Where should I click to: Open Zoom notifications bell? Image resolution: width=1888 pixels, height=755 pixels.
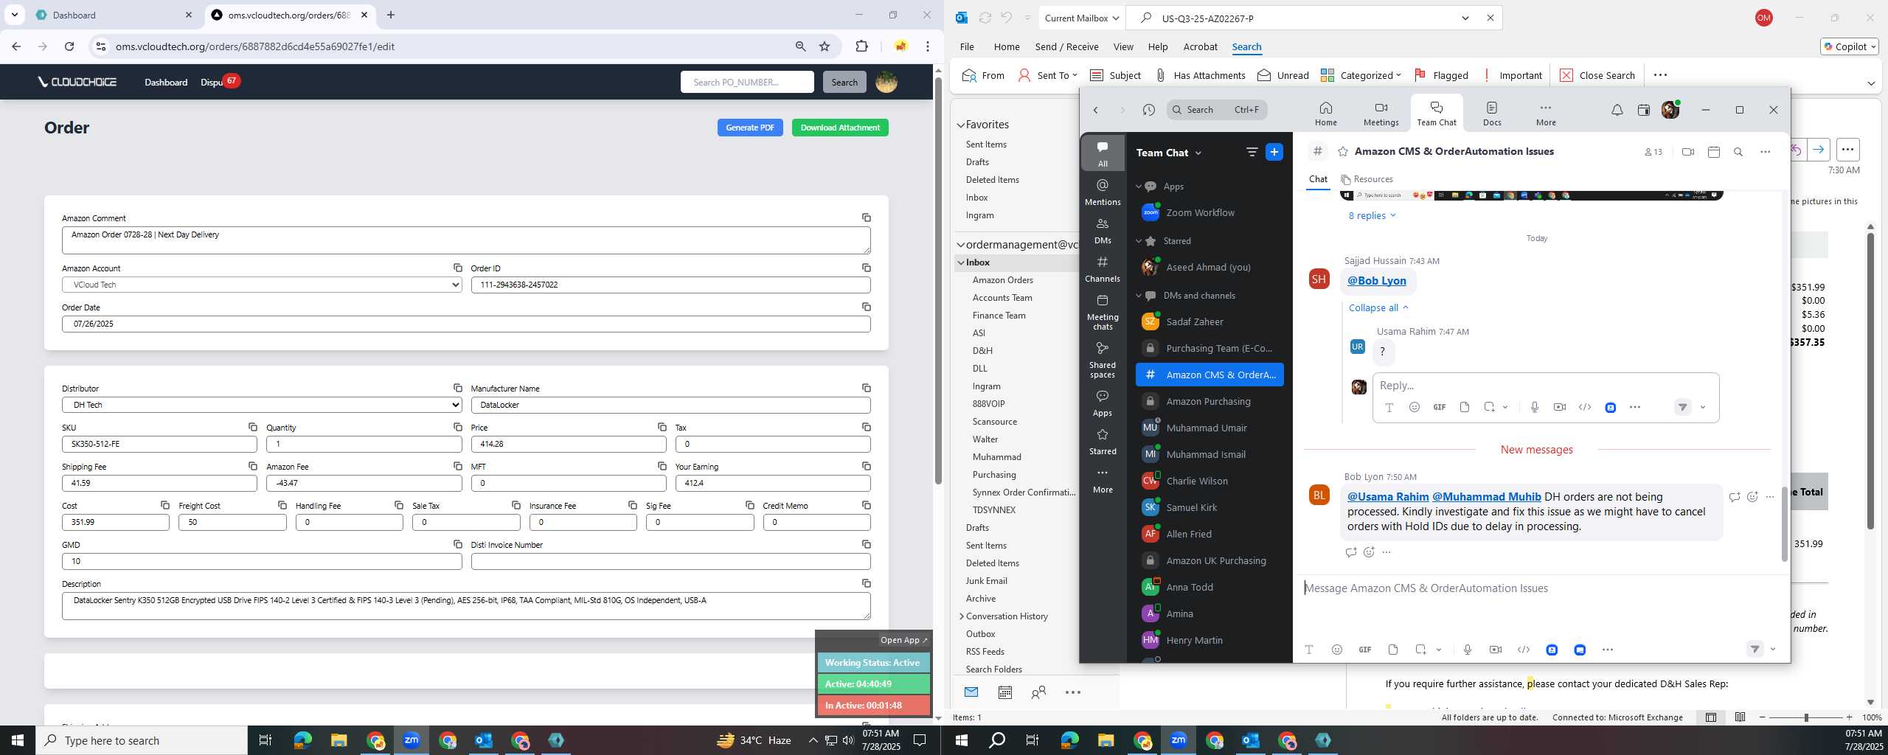tap(1617, 110)
